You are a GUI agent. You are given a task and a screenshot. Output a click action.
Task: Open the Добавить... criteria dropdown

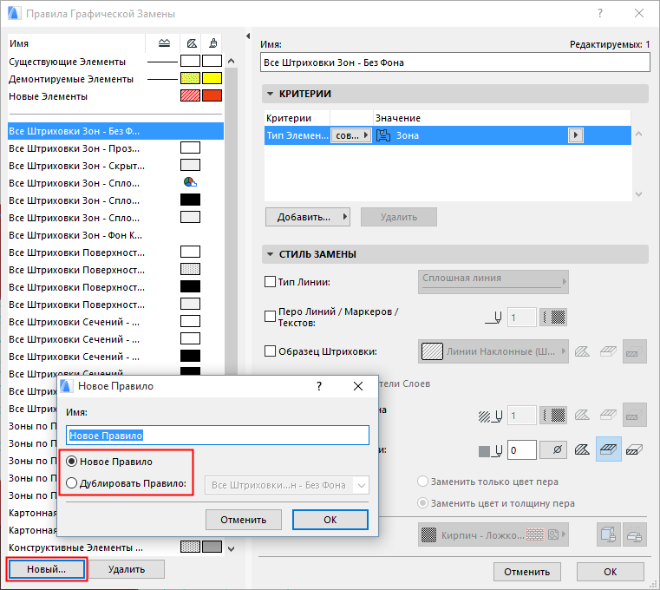308,217
